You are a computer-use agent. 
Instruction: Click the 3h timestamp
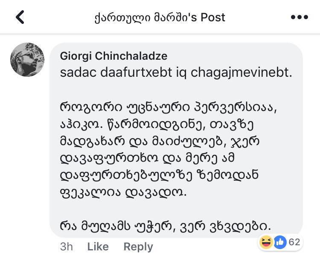(x=67, y=247)
